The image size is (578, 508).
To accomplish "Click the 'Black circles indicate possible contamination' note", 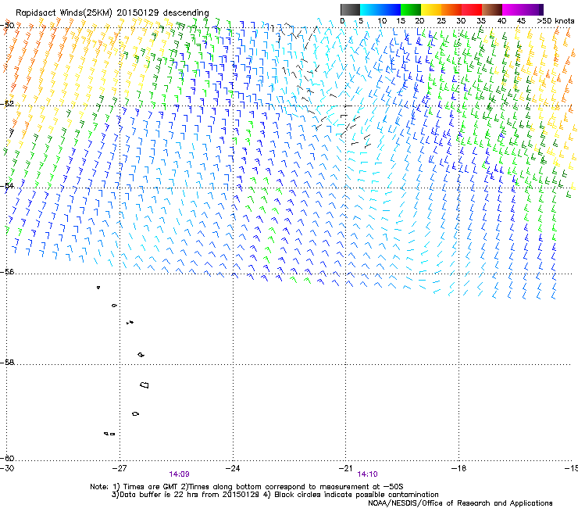I will [351, 495].
